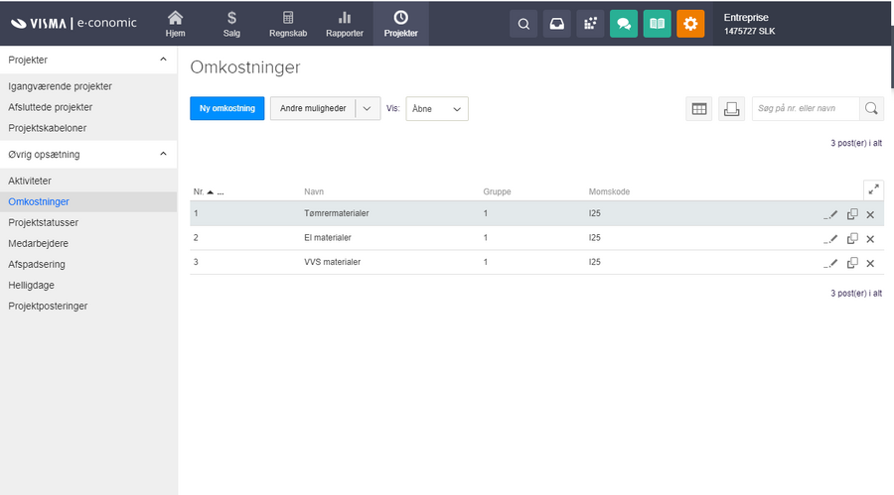Expand the table to full screen
894x495 pixels.
pos(873,189)
